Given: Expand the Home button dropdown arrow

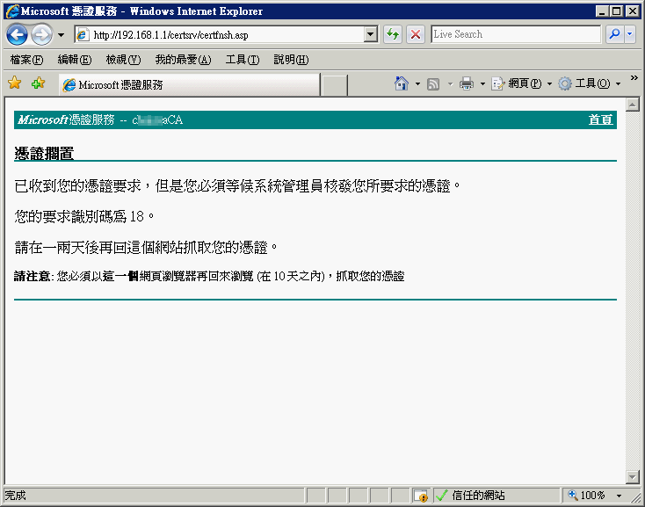Looking at the screenshot, I should [x=417, y=83].
